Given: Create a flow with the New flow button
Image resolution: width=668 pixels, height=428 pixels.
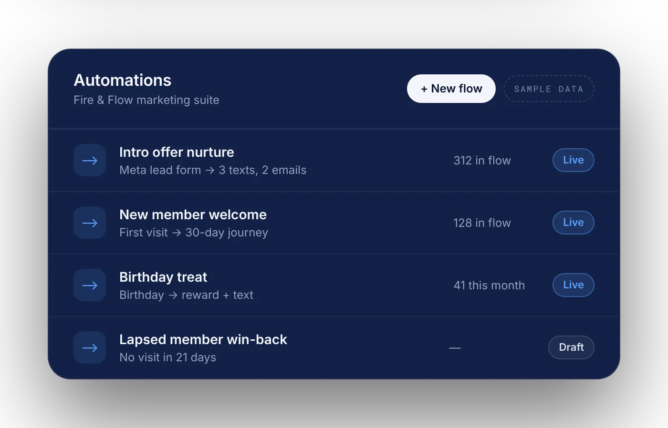Looking at the screenshot, I should pos(451,89).
